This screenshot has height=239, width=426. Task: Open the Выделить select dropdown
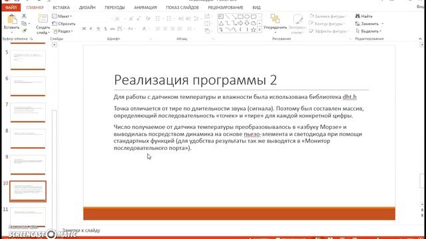[x=369, y=31]
